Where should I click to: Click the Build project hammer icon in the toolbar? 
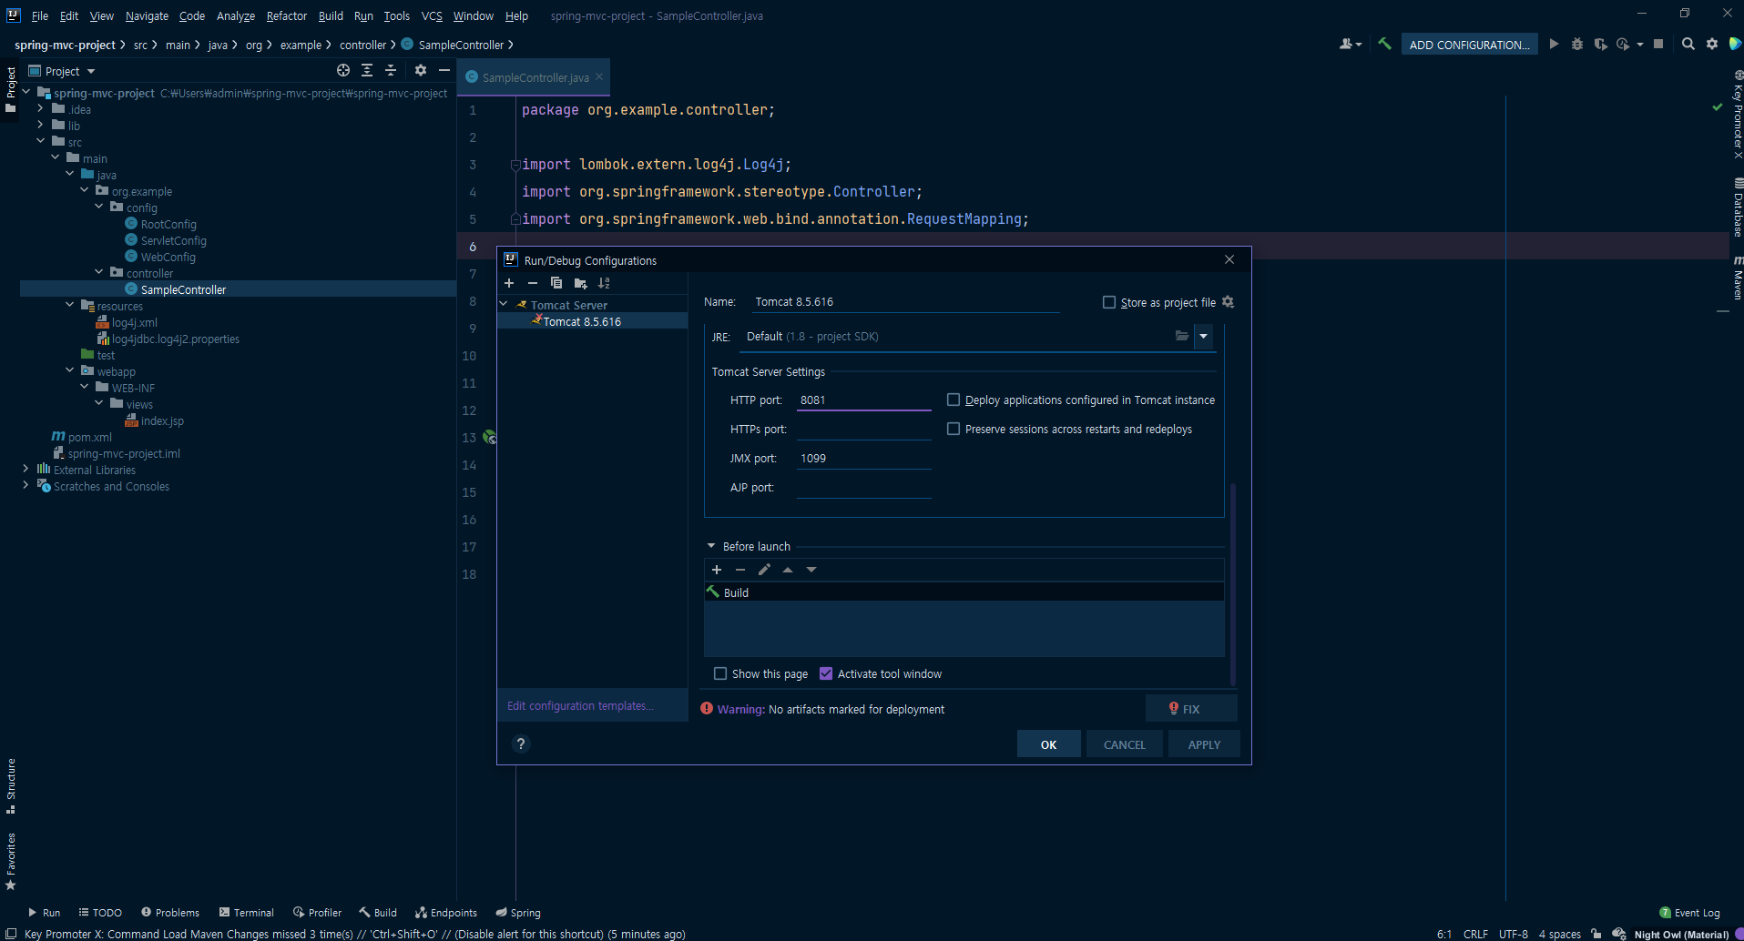coord(1384,44)
